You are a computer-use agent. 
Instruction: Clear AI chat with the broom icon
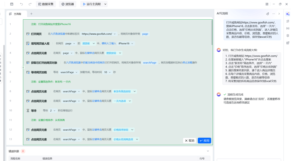pyautogui.click(x=267, y=14)
